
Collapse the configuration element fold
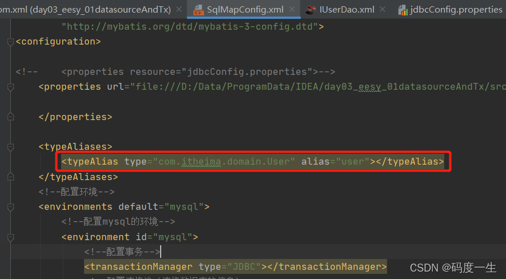pyautogui.click(x=10, y=42)
